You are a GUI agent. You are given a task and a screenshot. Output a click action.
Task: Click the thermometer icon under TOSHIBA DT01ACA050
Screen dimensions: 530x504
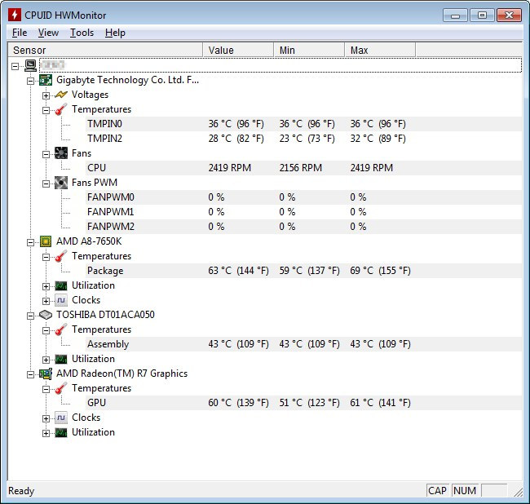tap(61, 329)
